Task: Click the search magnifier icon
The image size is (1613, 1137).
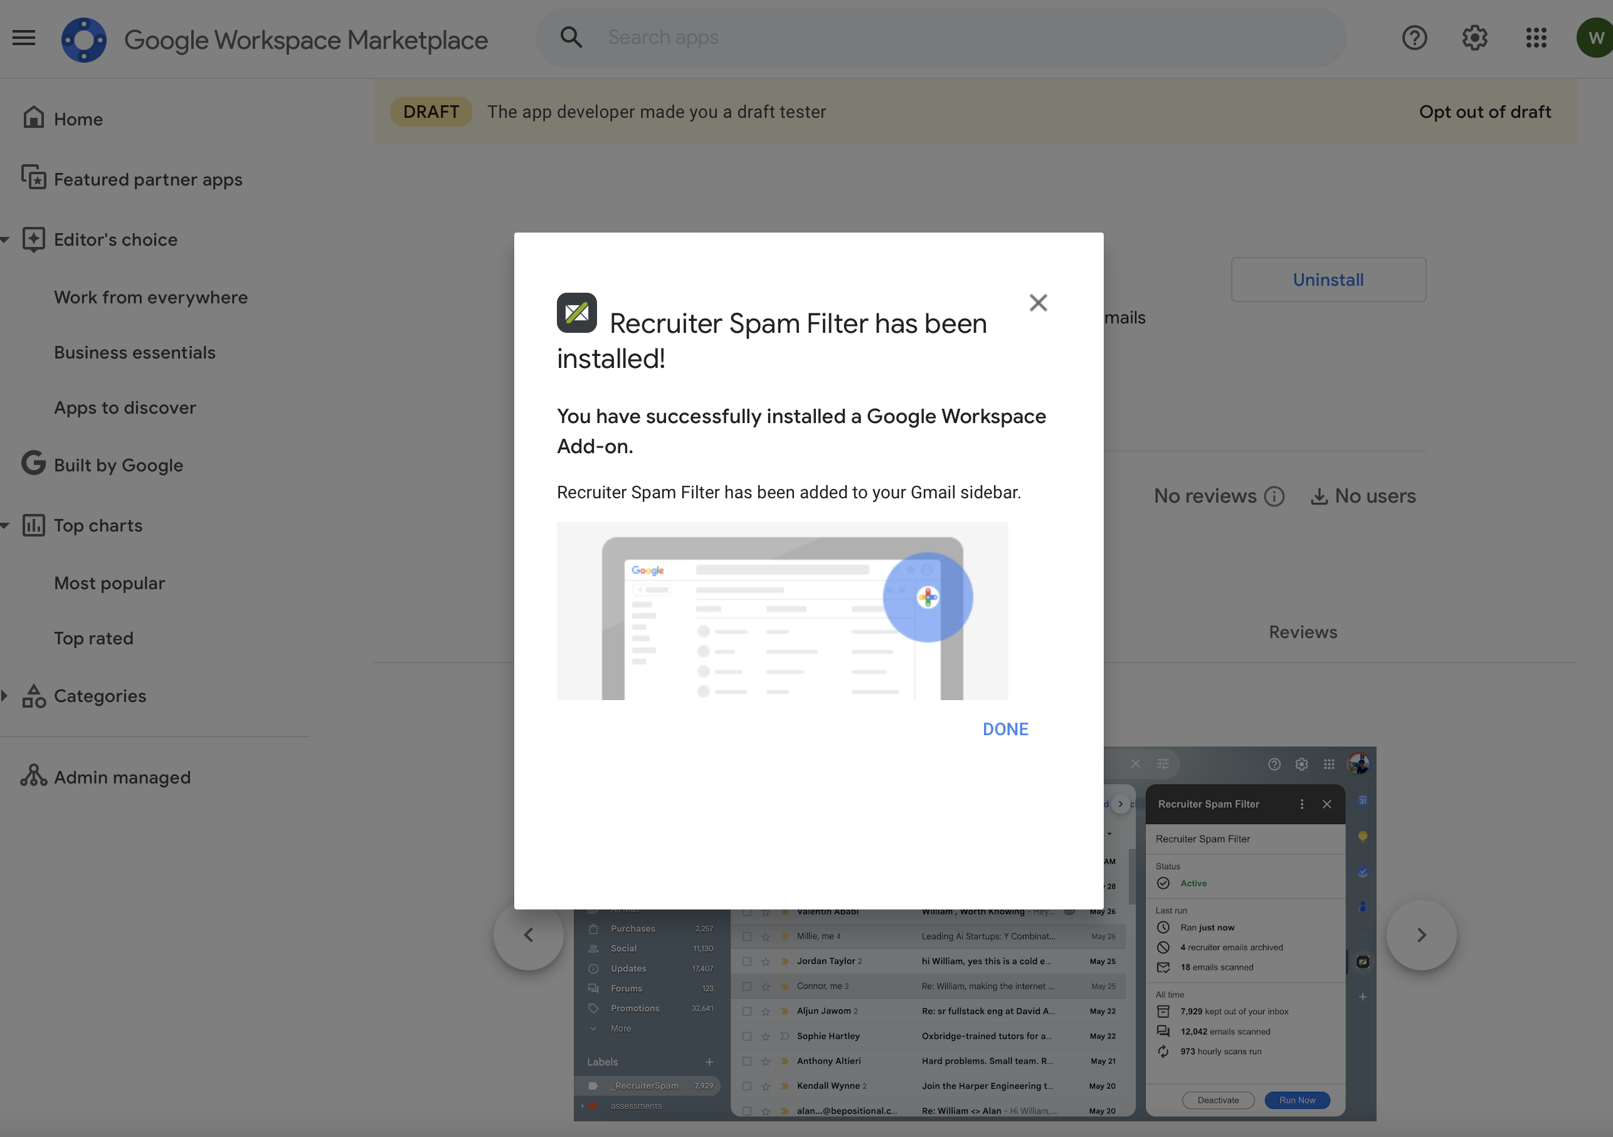Action: 571,37
